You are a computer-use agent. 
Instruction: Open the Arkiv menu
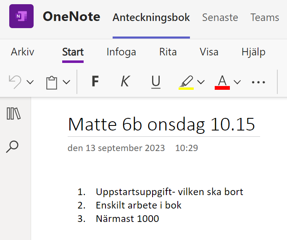point(23,52)
